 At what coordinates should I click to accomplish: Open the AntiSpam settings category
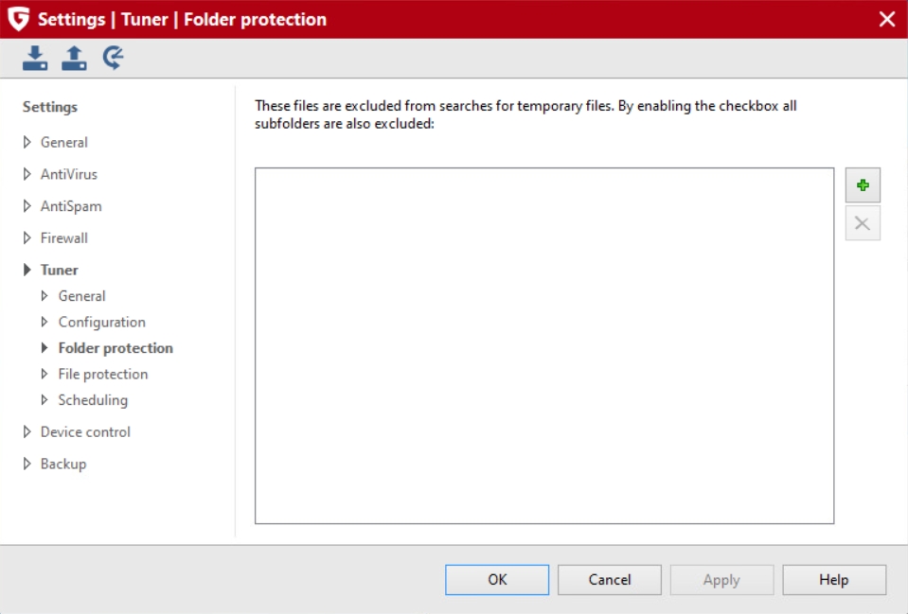pos(71,206)
